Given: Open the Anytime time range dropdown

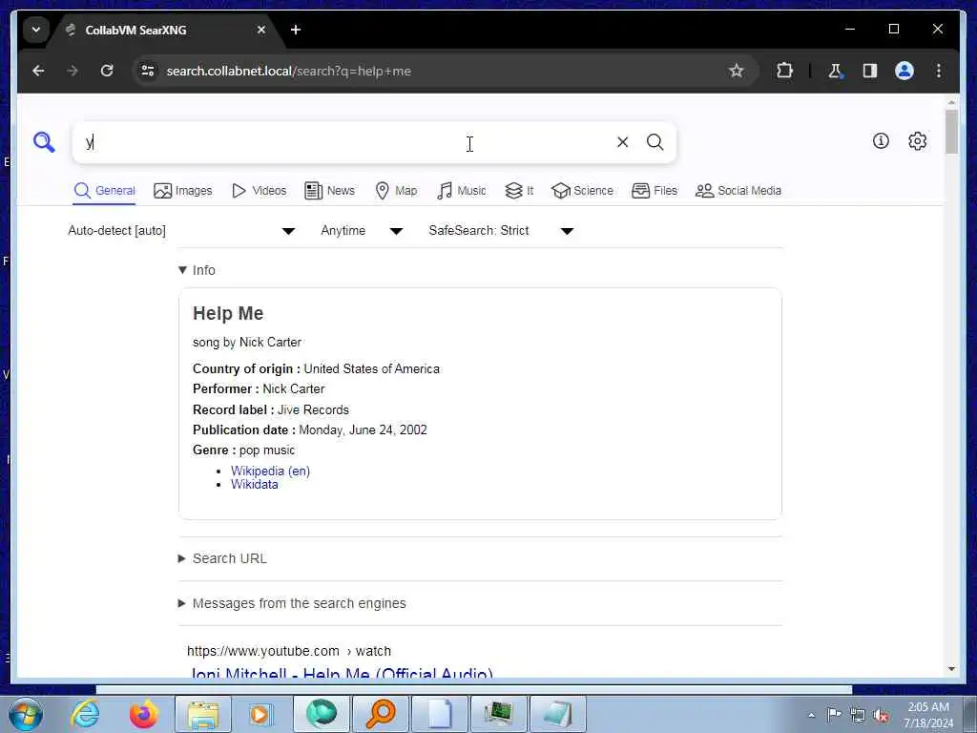Looking at the screenshot, I should [362, 231].
